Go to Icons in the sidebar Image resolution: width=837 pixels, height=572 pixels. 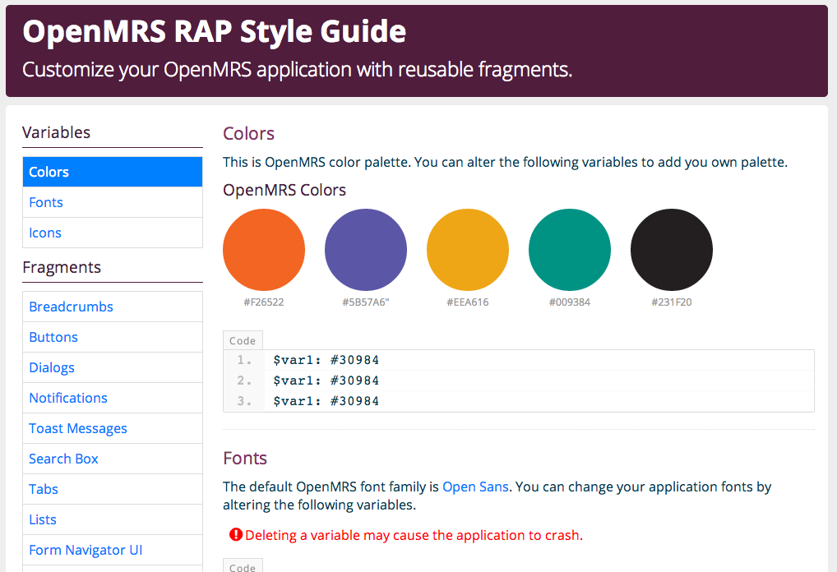pyautogui.click(x=113, y=233)
